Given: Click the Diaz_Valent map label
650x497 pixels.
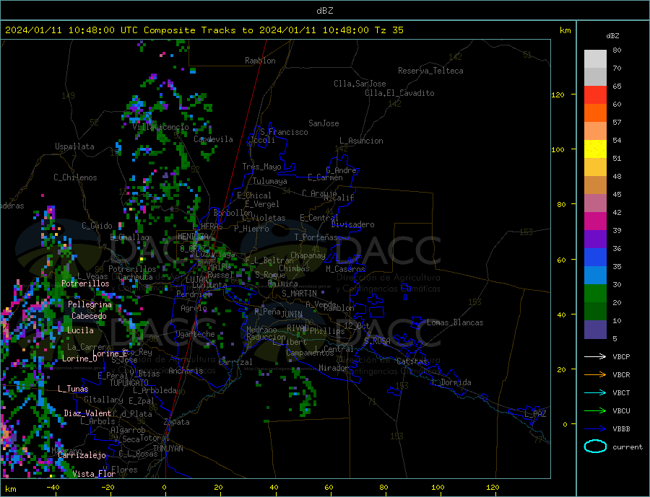Looking at the screenshot, I should point(87,413).
